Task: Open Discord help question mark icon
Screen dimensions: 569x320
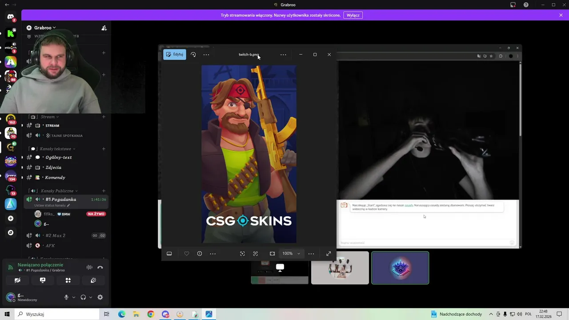Action: [x=526, y=5]
